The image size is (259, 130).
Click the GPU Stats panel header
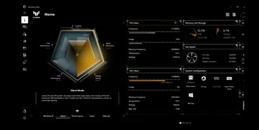[x=154, y=71]
